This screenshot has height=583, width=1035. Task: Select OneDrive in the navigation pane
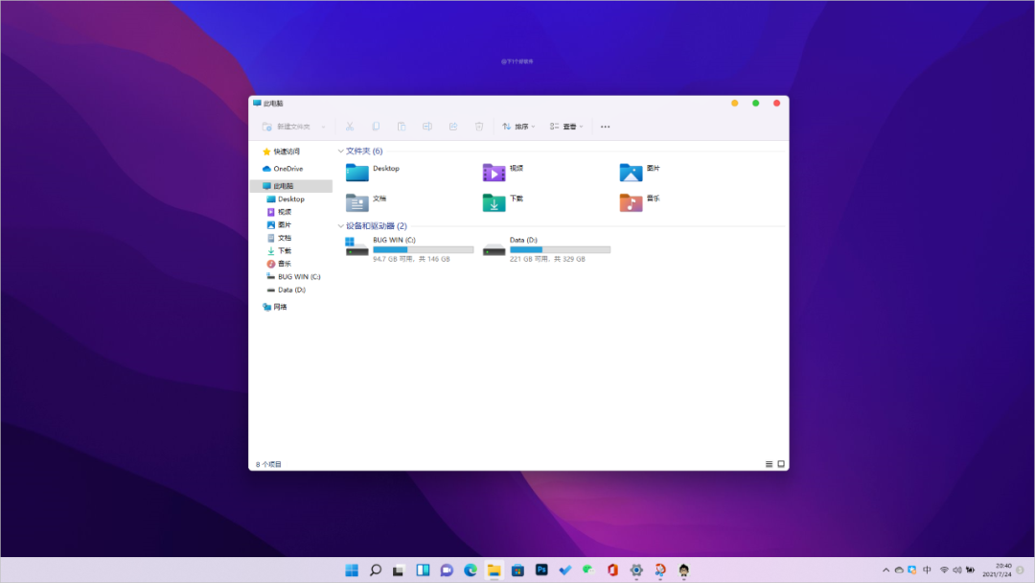287,169
